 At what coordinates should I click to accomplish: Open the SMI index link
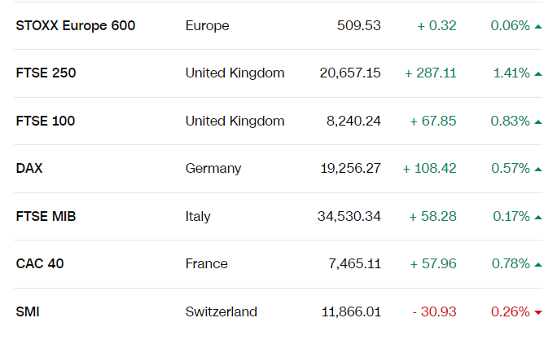point(28,311)
